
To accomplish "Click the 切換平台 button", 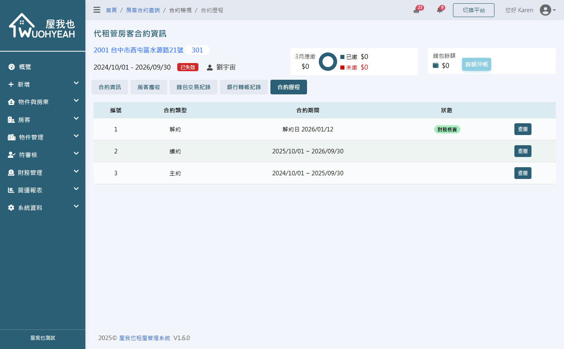I will [x=473, y=10].
